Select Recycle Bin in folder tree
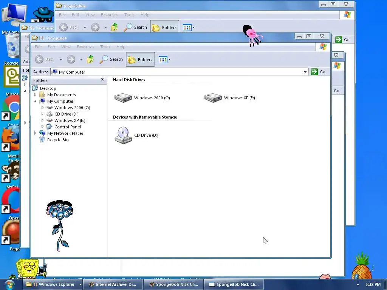This screenshot has height=290, width=387. pos(58,140)
